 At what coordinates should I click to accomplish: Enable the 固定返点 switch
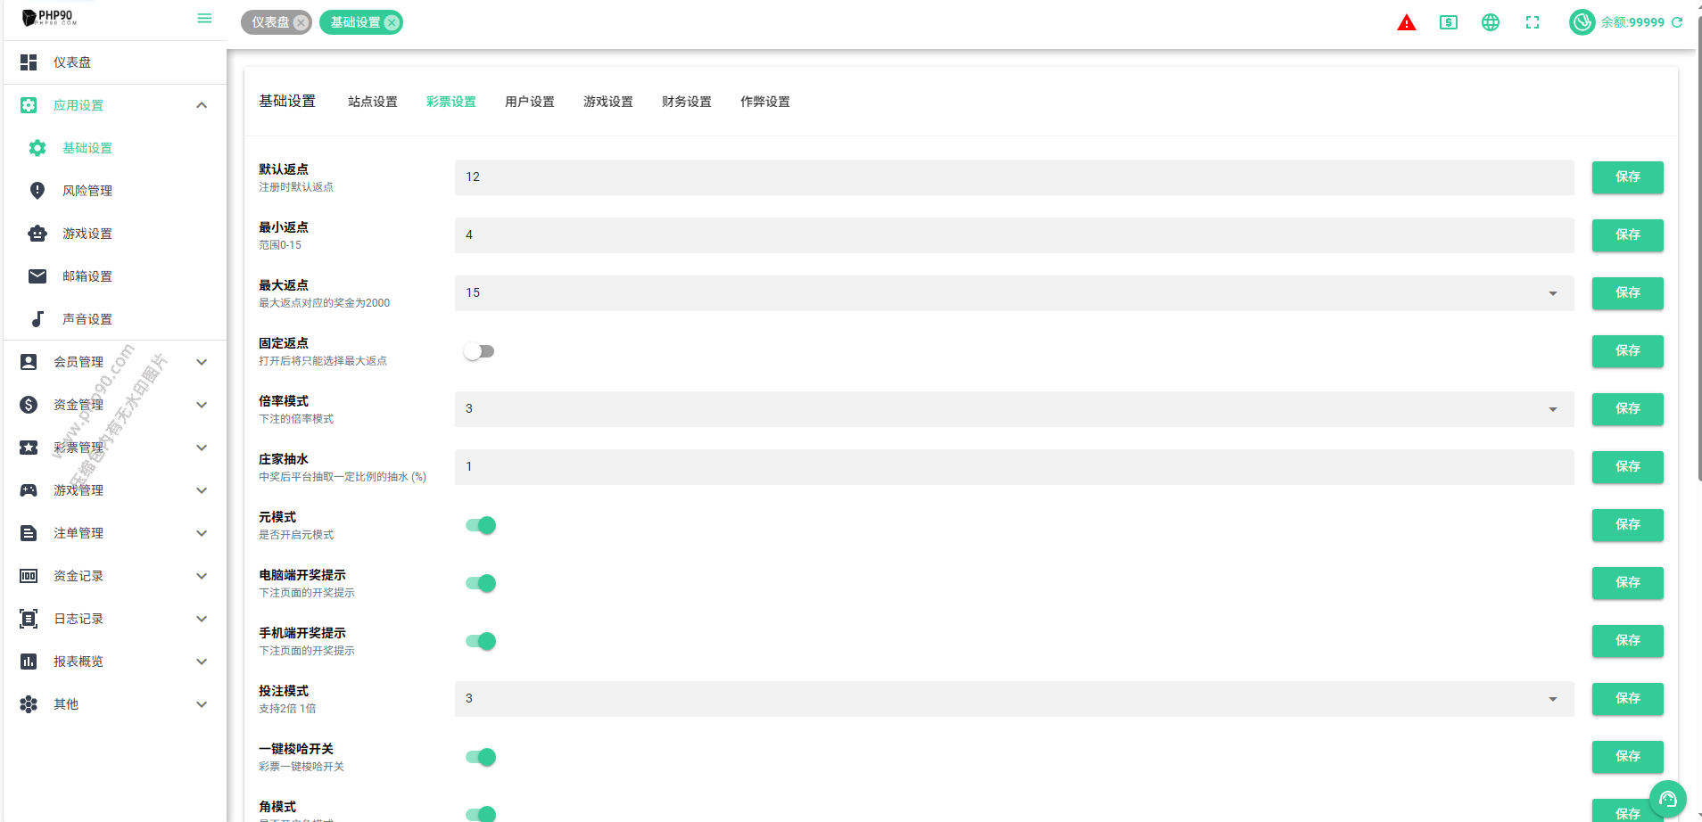pyautogui.click(x=479, y=351)
